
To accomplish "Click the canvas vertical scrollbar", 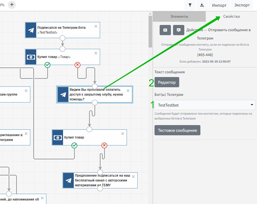I will [150, 32].
